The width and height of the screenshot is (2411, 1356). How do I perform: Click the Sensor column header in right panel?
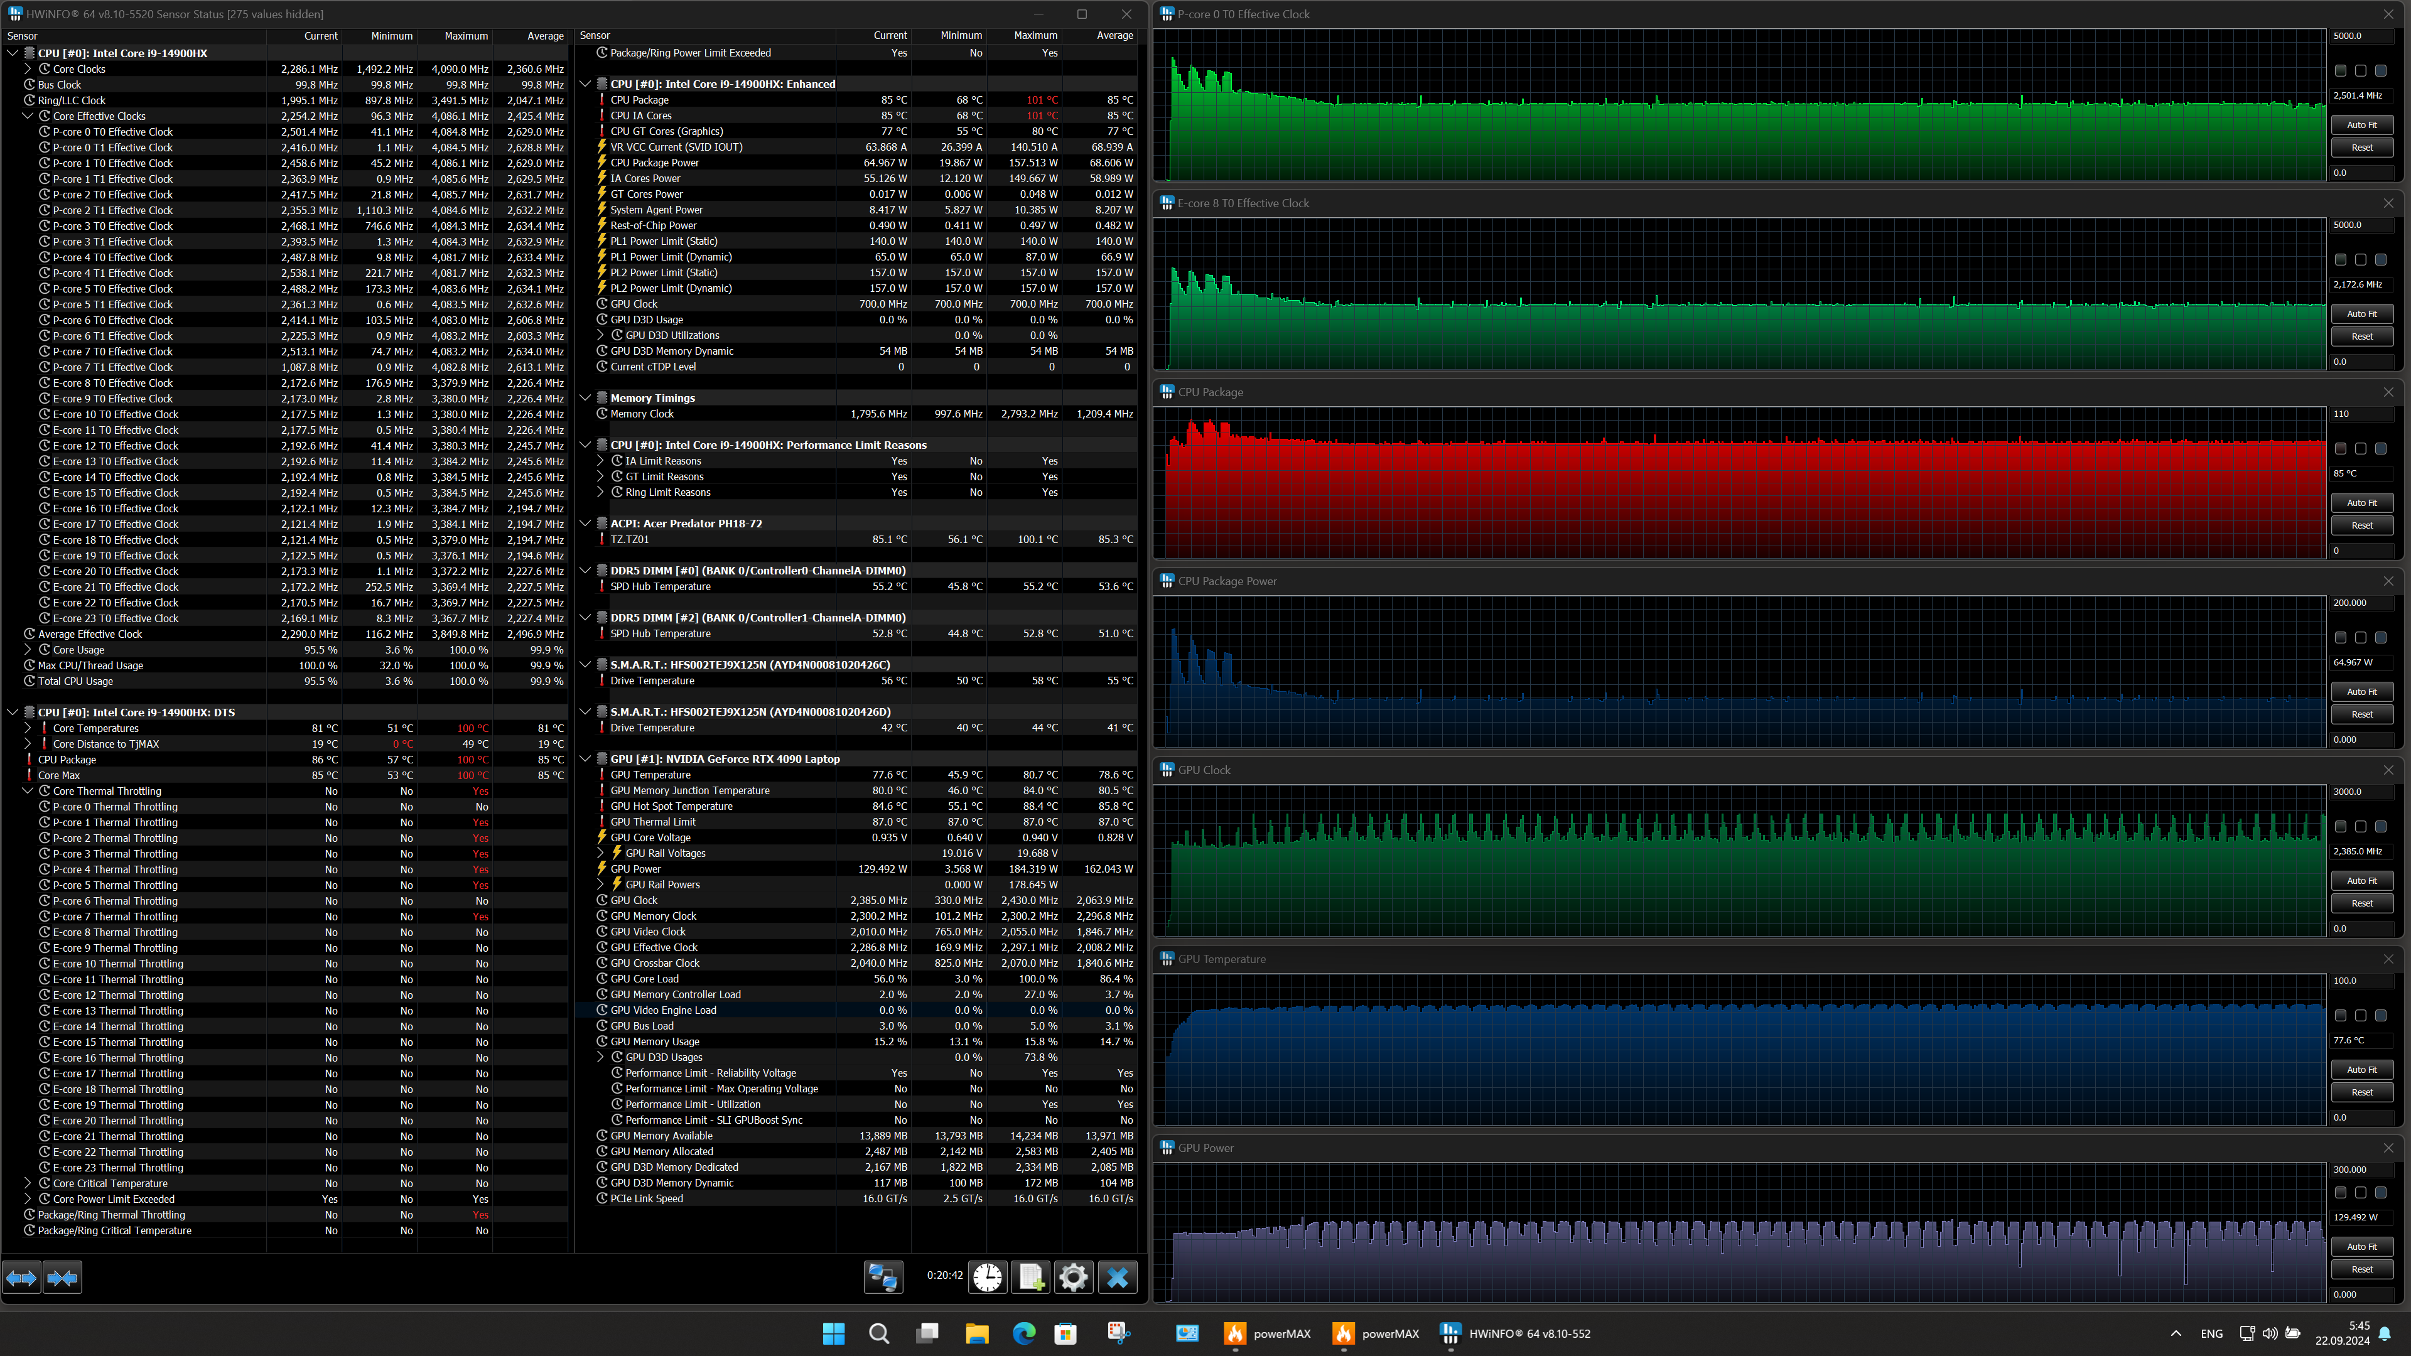(x=595, y=36)
